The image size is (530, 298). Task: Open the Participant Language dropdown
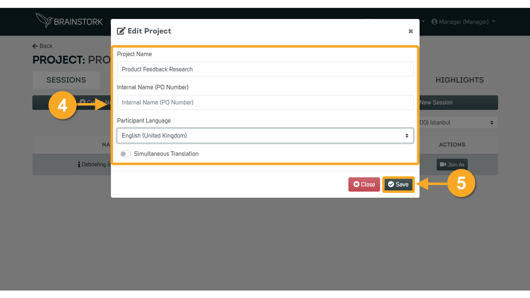265,136
